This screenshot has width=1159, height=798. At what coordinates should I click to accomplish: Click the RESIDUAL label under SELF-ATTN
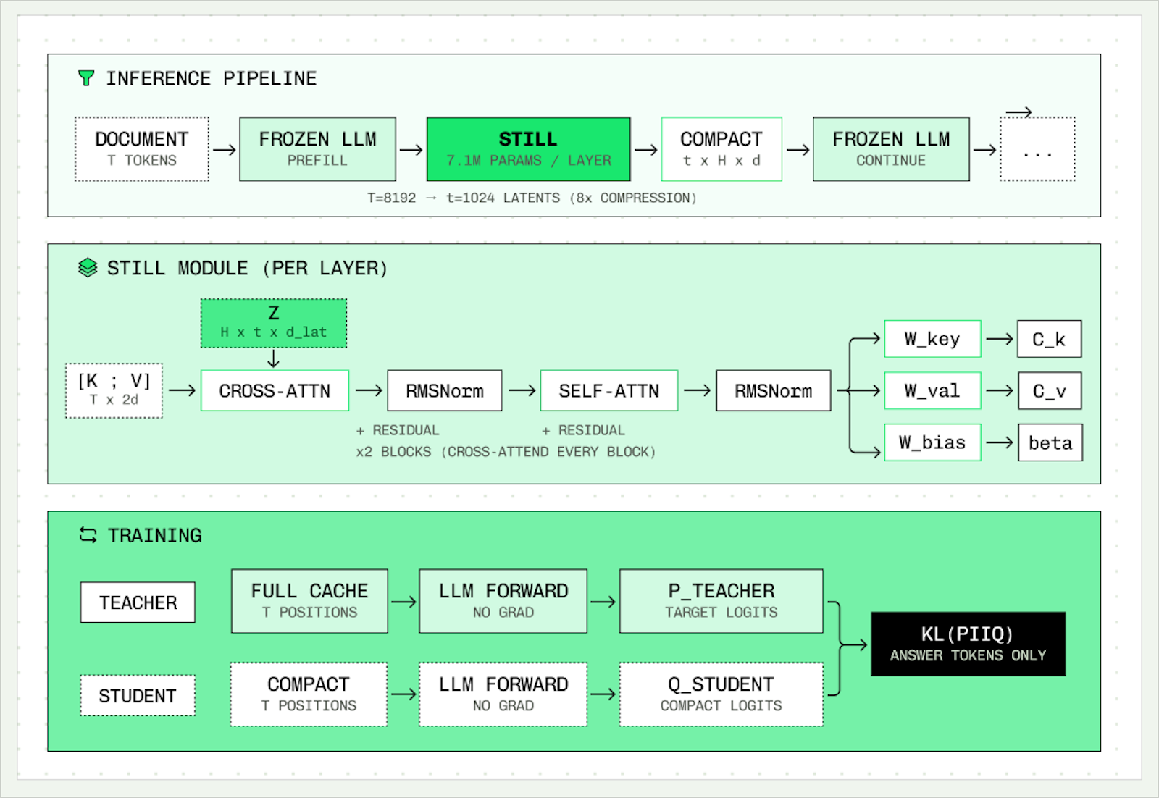(x=583, y=430)
